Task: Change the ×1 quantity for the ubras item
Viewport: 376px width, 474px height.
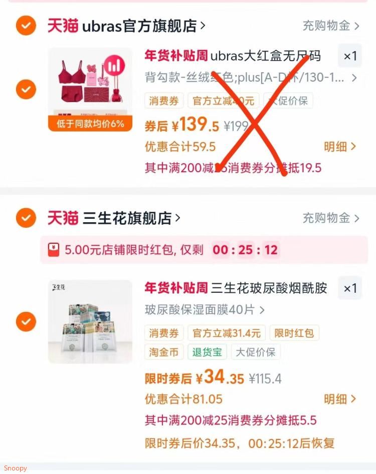Action: tap(349, 56)
